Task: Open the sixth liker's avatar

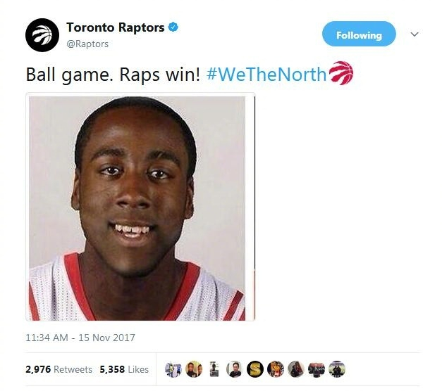Action: (x=276, y=369)
